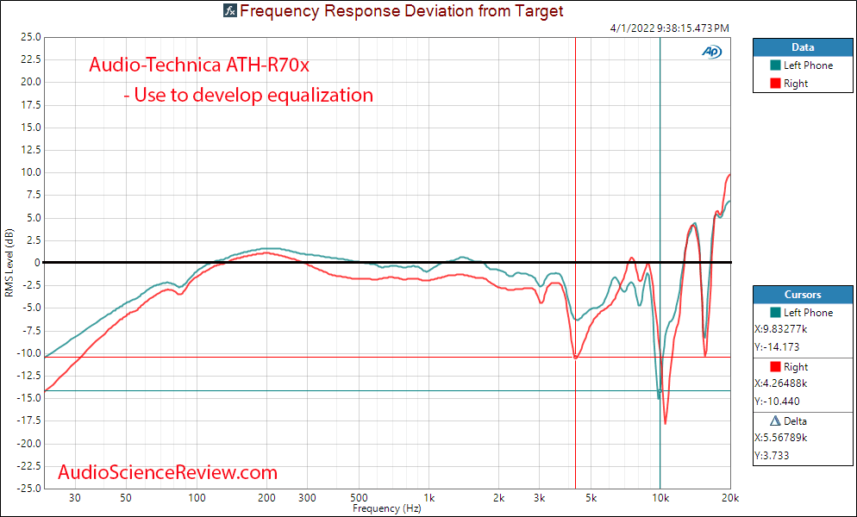Click the Right red swatch in Cursors panel

(775, 367)
